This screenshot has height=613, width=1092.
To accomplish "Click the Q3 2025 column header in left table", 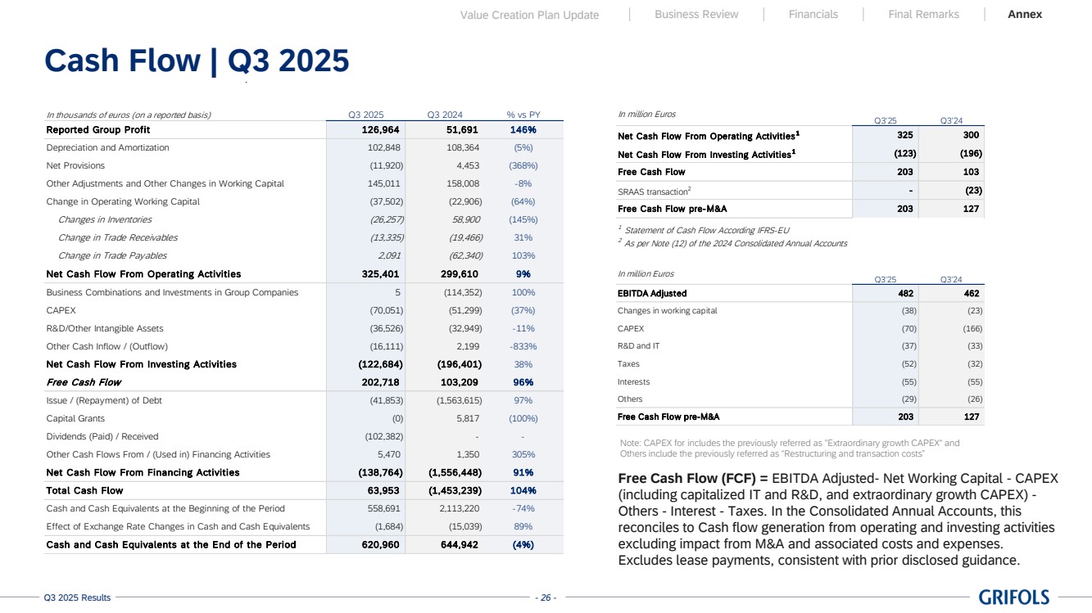I will click(x=366, y=115).
